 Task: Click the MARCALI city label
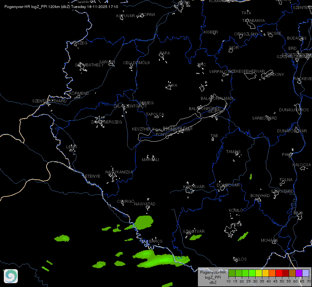tap(150, 159)
